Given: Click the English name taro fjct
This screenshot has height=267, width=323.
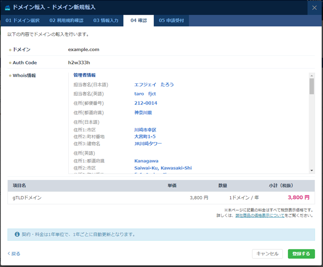Looking at the screenshot, I should 145,94.
